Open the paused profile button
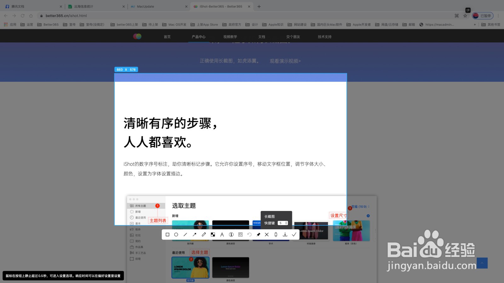Viewport: 504px width, 283px height. (483, 16)
